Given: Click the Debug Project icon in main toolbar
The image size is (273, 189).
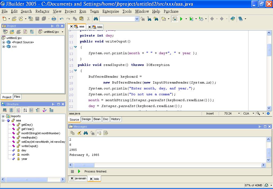Looking at the screenshot, I should click(191, 19).
